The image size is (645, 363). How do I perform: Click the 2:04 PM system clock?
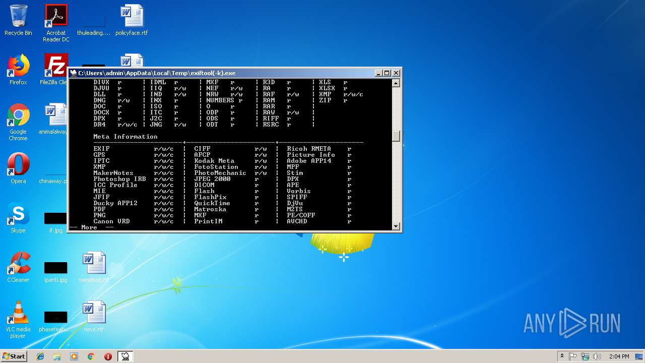pos(619,356)
